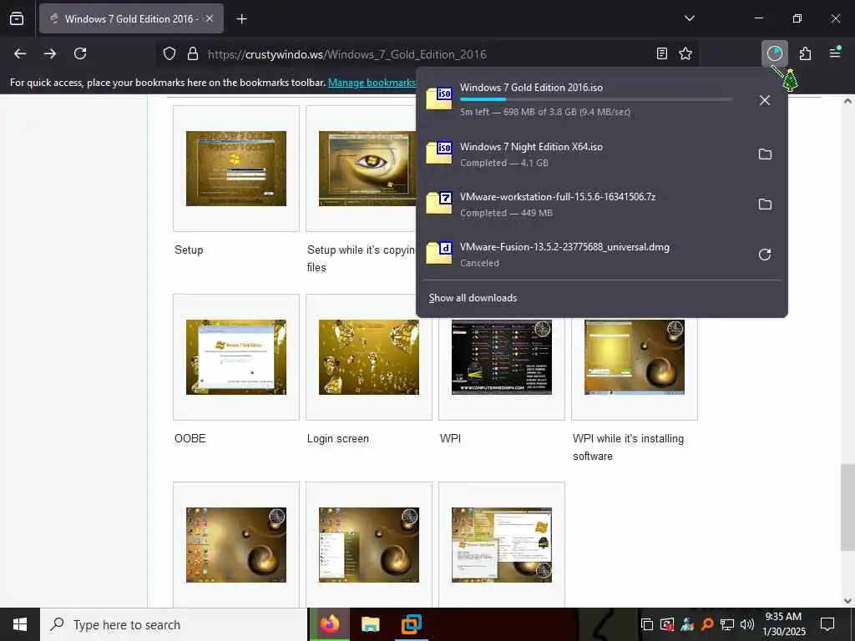
Task: Reload the current page
Action: 80,53
